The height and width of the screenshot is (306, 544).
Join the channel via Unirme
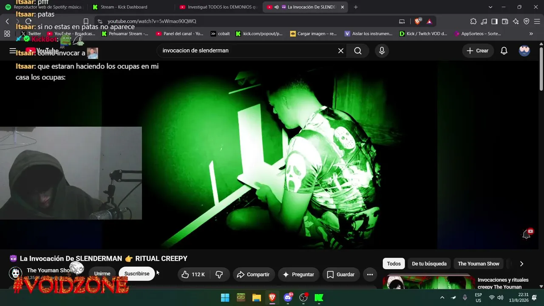tap(102, 274)
